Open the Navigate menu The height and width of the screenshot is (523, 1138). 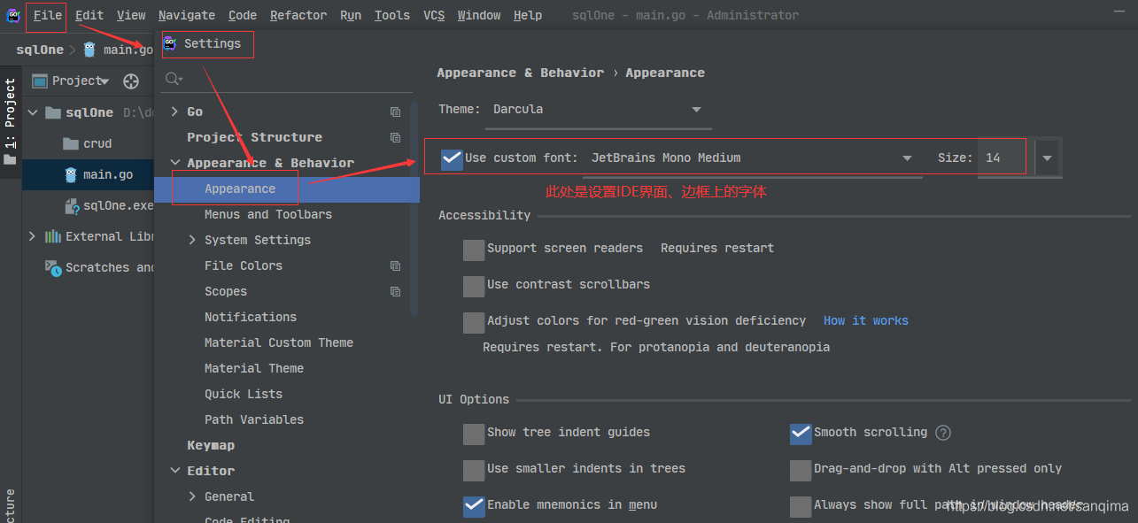187,15
